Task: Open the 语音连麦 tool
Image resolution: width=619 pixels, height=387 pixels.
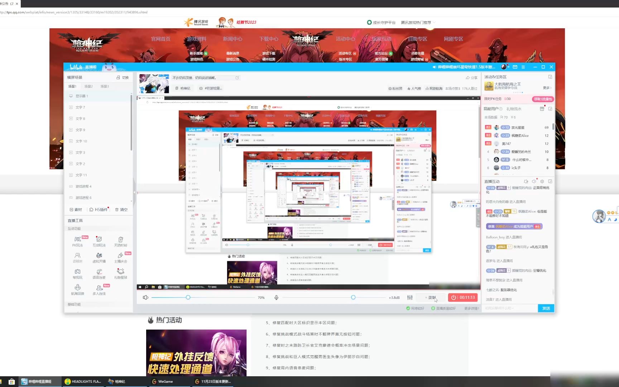Action: pos(99,274)
